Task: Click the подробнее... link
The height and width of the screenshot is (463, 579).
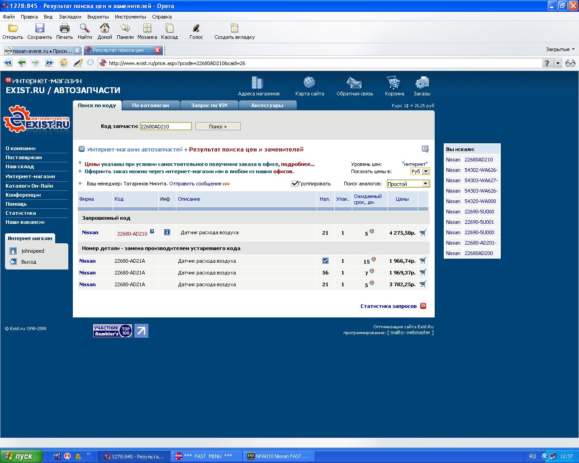Action: 298,164
